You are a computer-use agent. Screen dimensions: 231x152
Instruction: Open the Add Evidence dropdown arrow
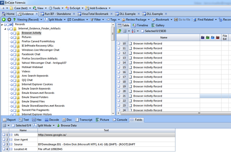click(109, 8)
